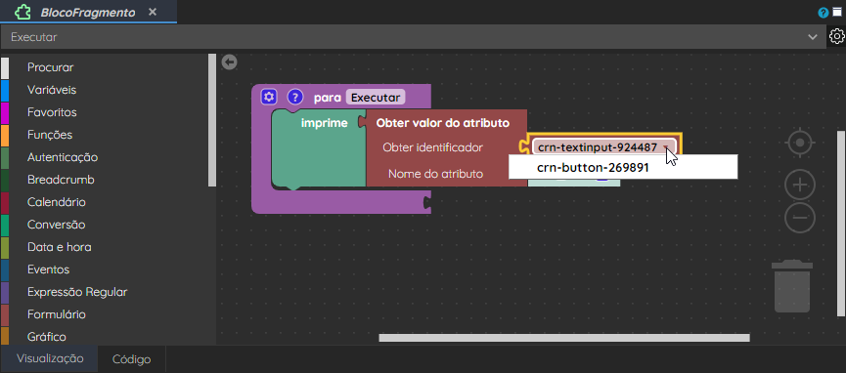Zoom in with the plus icon
846x373 pixels.
[800, 186]
